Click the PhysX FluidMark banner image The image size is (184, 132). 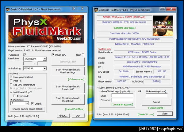46,29
